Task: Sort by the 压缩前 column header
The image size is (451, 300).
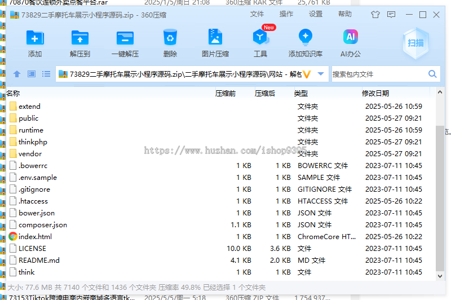Action: pos(225,93)
